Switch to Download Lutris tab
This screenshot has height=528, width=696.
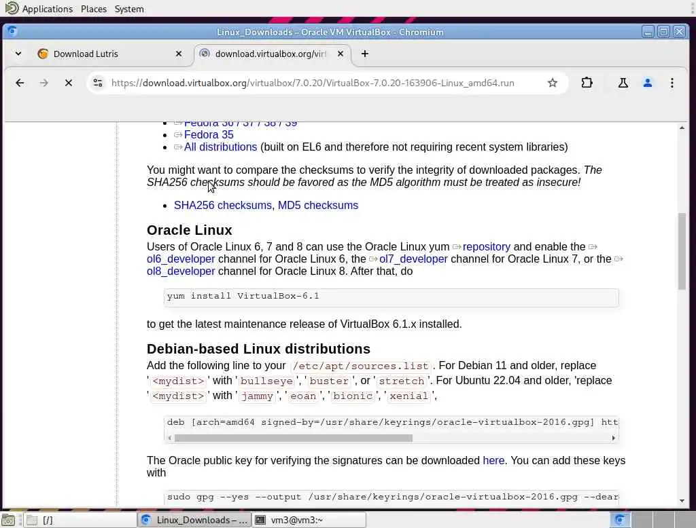109,54
